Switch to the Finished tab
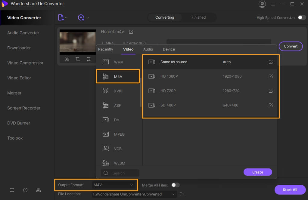This screenshot has height=200, width=308. (x=198, y=17)
